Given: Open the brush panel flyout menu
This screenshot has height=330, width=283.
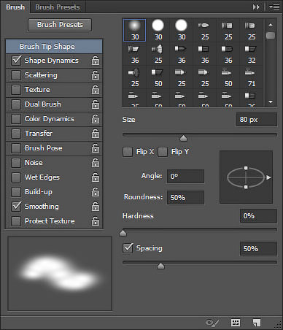Looking at the screenshot, I should click(x=274, y=7).
